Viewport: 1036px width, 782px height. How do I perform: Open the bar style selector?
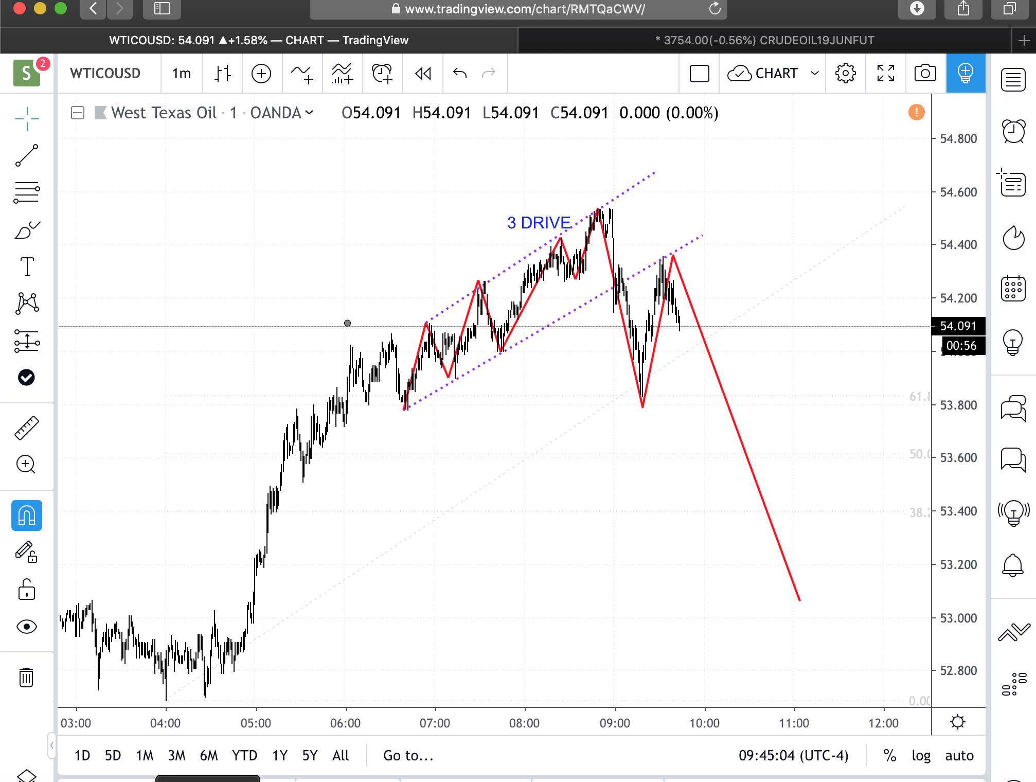tap(222, 74)
